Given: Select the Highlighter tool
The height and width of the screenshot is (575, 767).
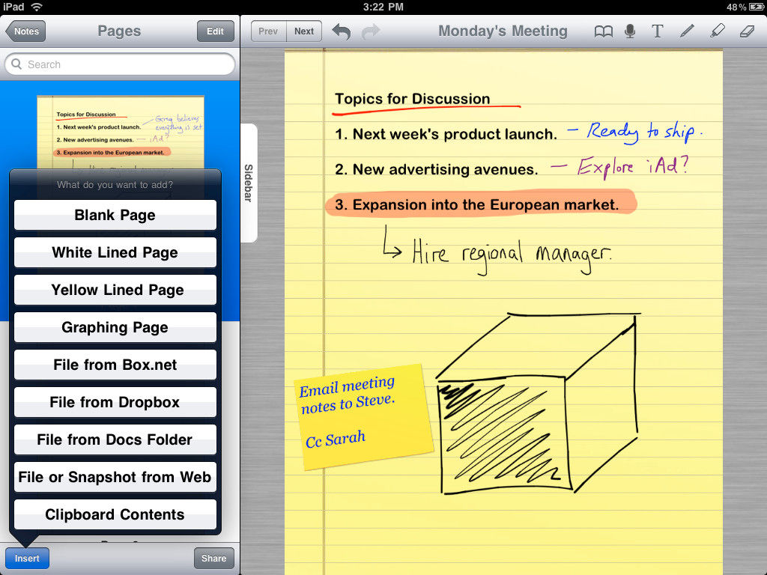Looking at the screenshot, I should pyautogui.click(x=717, y=31).
